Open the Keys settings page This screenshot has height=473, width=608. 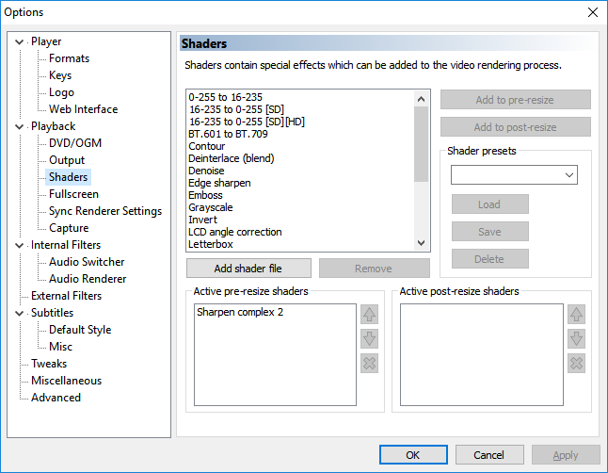click(60, 75)
